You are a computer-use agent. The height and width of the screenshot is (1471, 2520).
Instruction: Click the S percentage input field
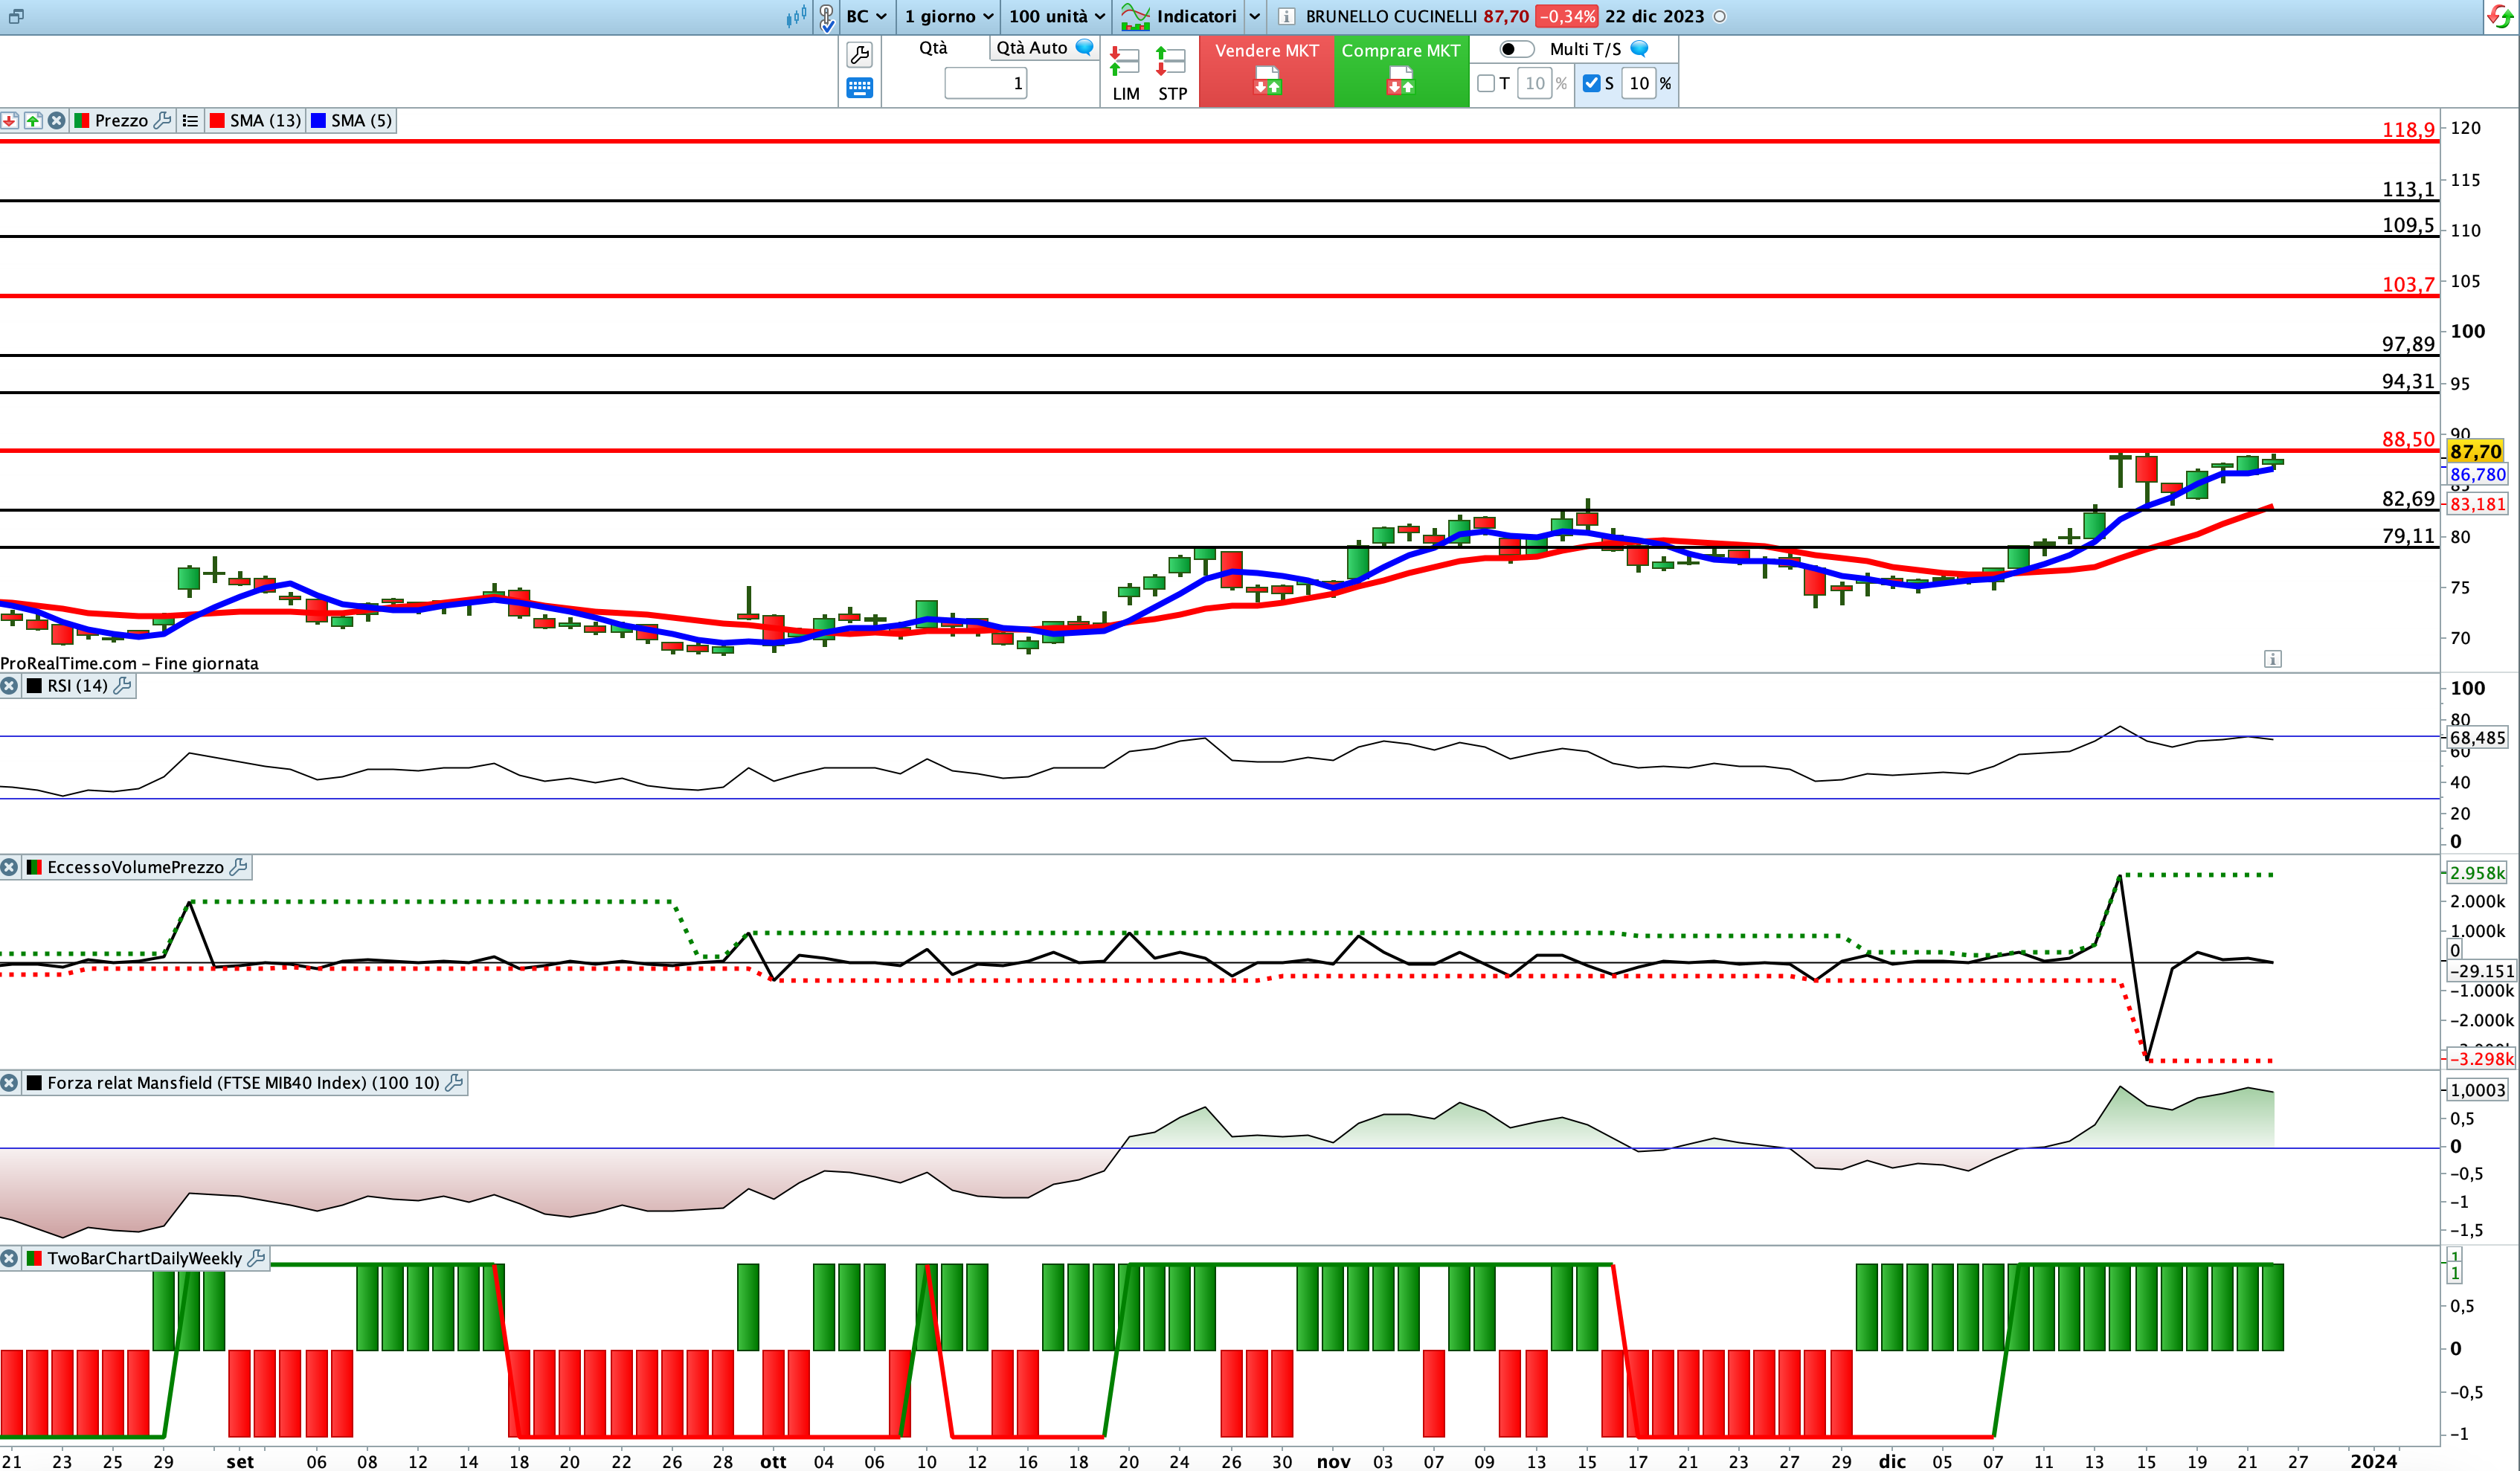[1639, 83]
